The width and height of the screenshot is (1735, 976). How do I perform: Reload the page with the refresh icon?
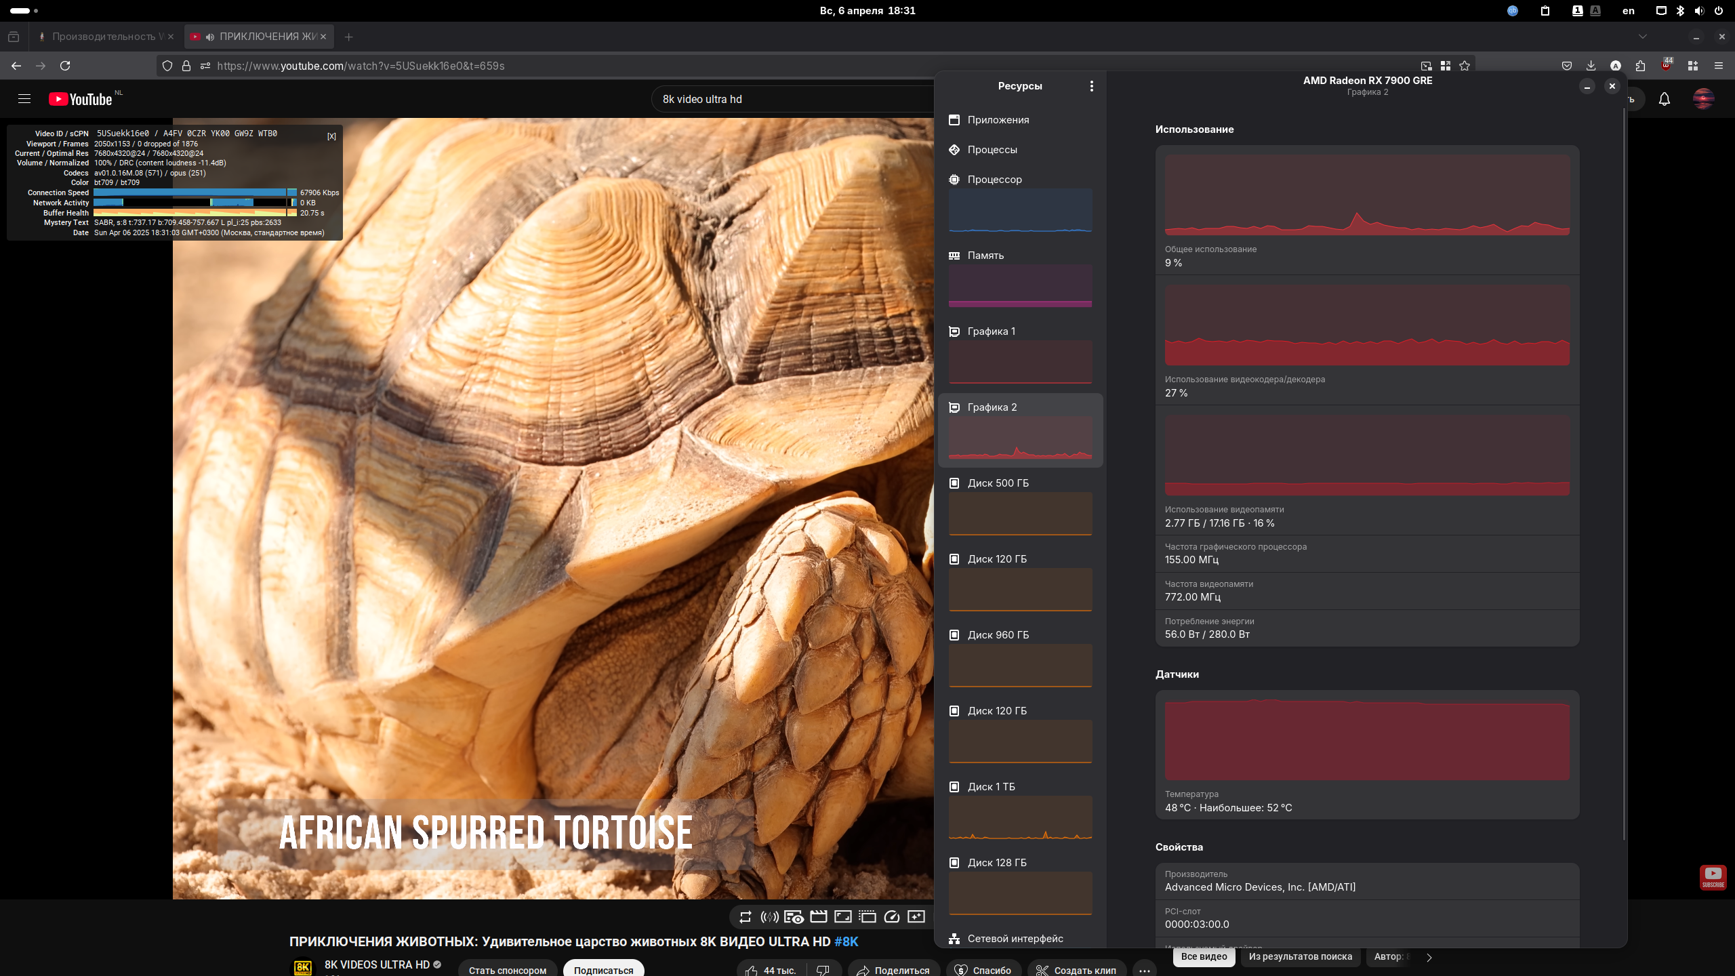click(x=65, y=66)
